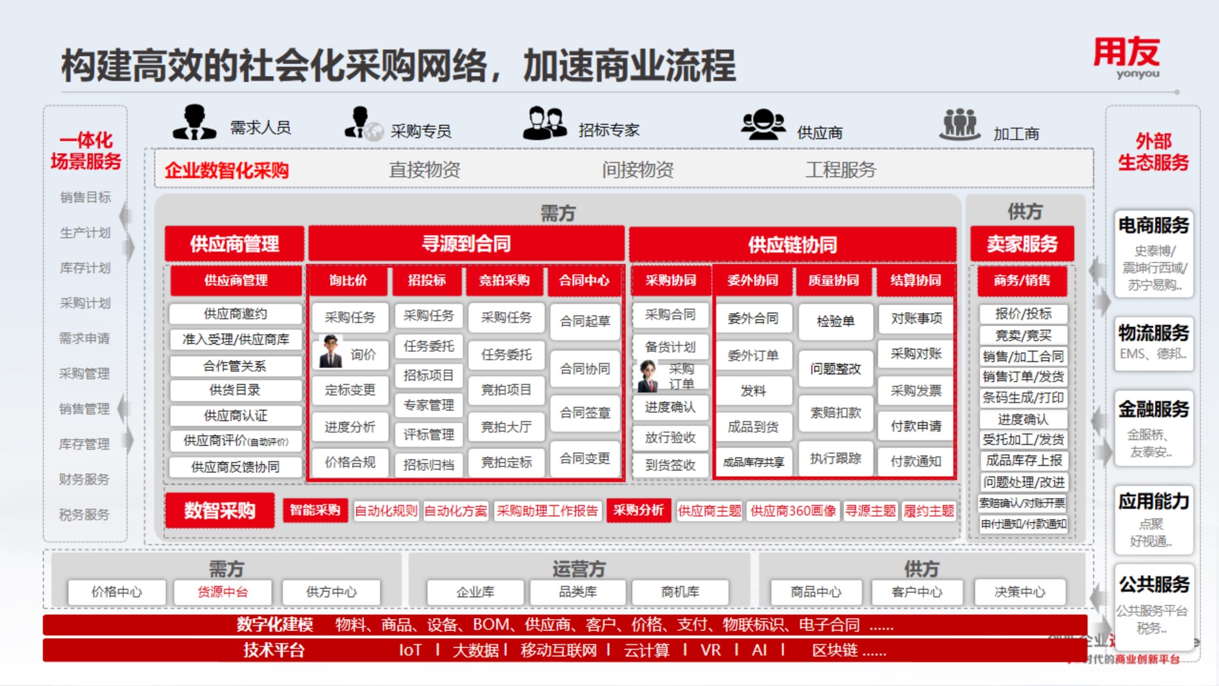Select the 质量协同 column header

pyautogui.click(x=834, y=280)
